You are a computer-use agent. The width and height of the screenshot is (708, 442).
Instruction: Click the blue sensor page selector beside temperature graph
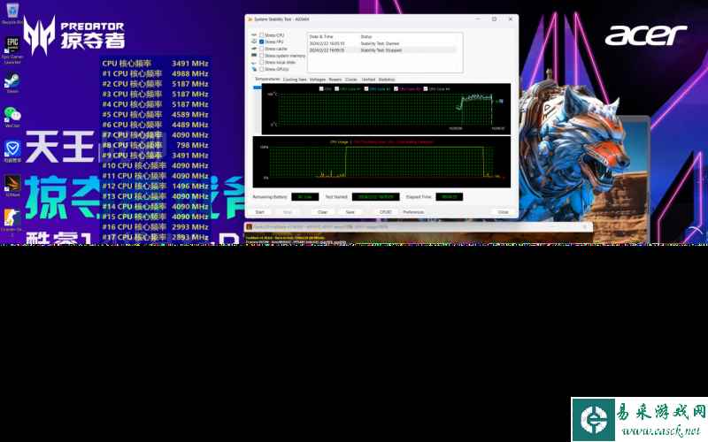click(258, 88)
